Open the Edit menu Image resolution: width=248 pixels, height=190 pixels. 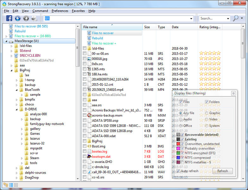point(15,11)
